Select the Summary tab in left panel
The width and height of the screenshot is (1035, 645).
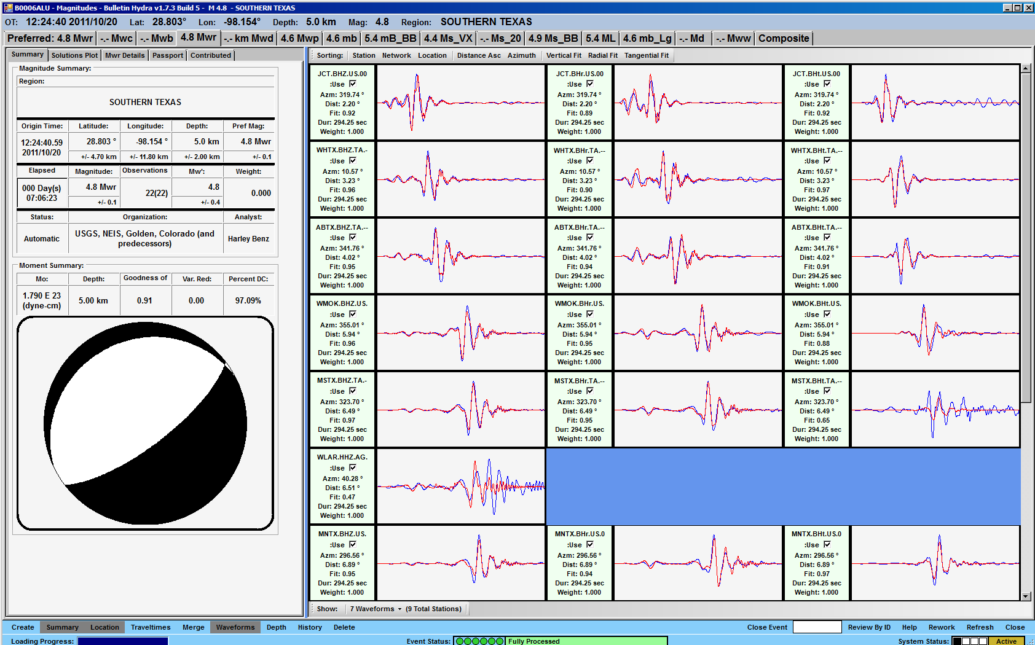click(28, 55)
